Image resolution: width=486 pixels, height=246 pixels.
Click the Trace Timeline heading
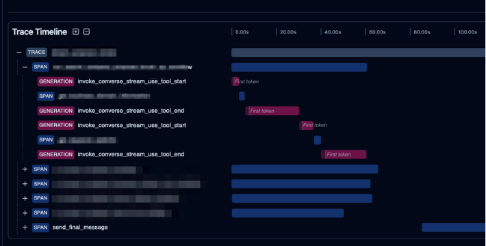pyautogui.click(x=40, y=32)
